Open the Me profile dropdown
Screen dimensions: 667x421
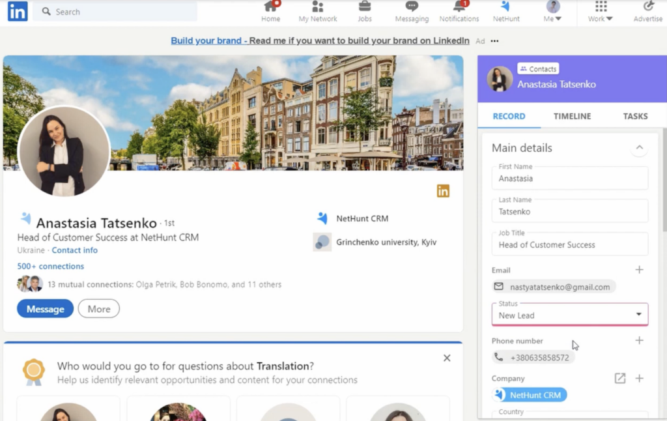552,12
